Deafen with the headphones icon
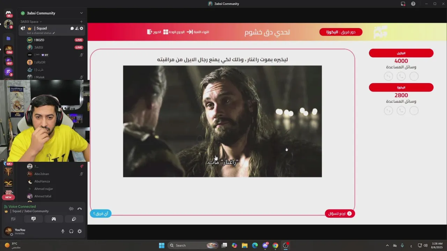The width and height of the screenshot is (447, 251). point(71,231)
